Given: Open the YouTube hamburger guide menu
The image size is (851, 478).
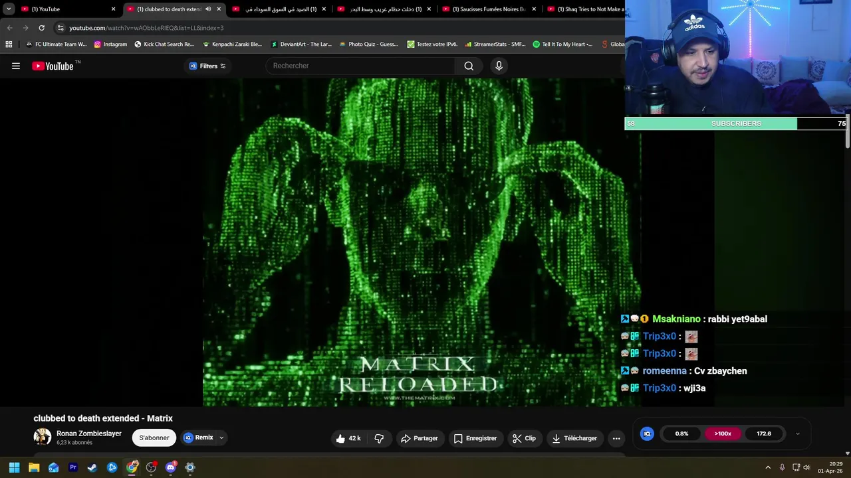Looking at the screenshot, I should click(x=16, y=66).
